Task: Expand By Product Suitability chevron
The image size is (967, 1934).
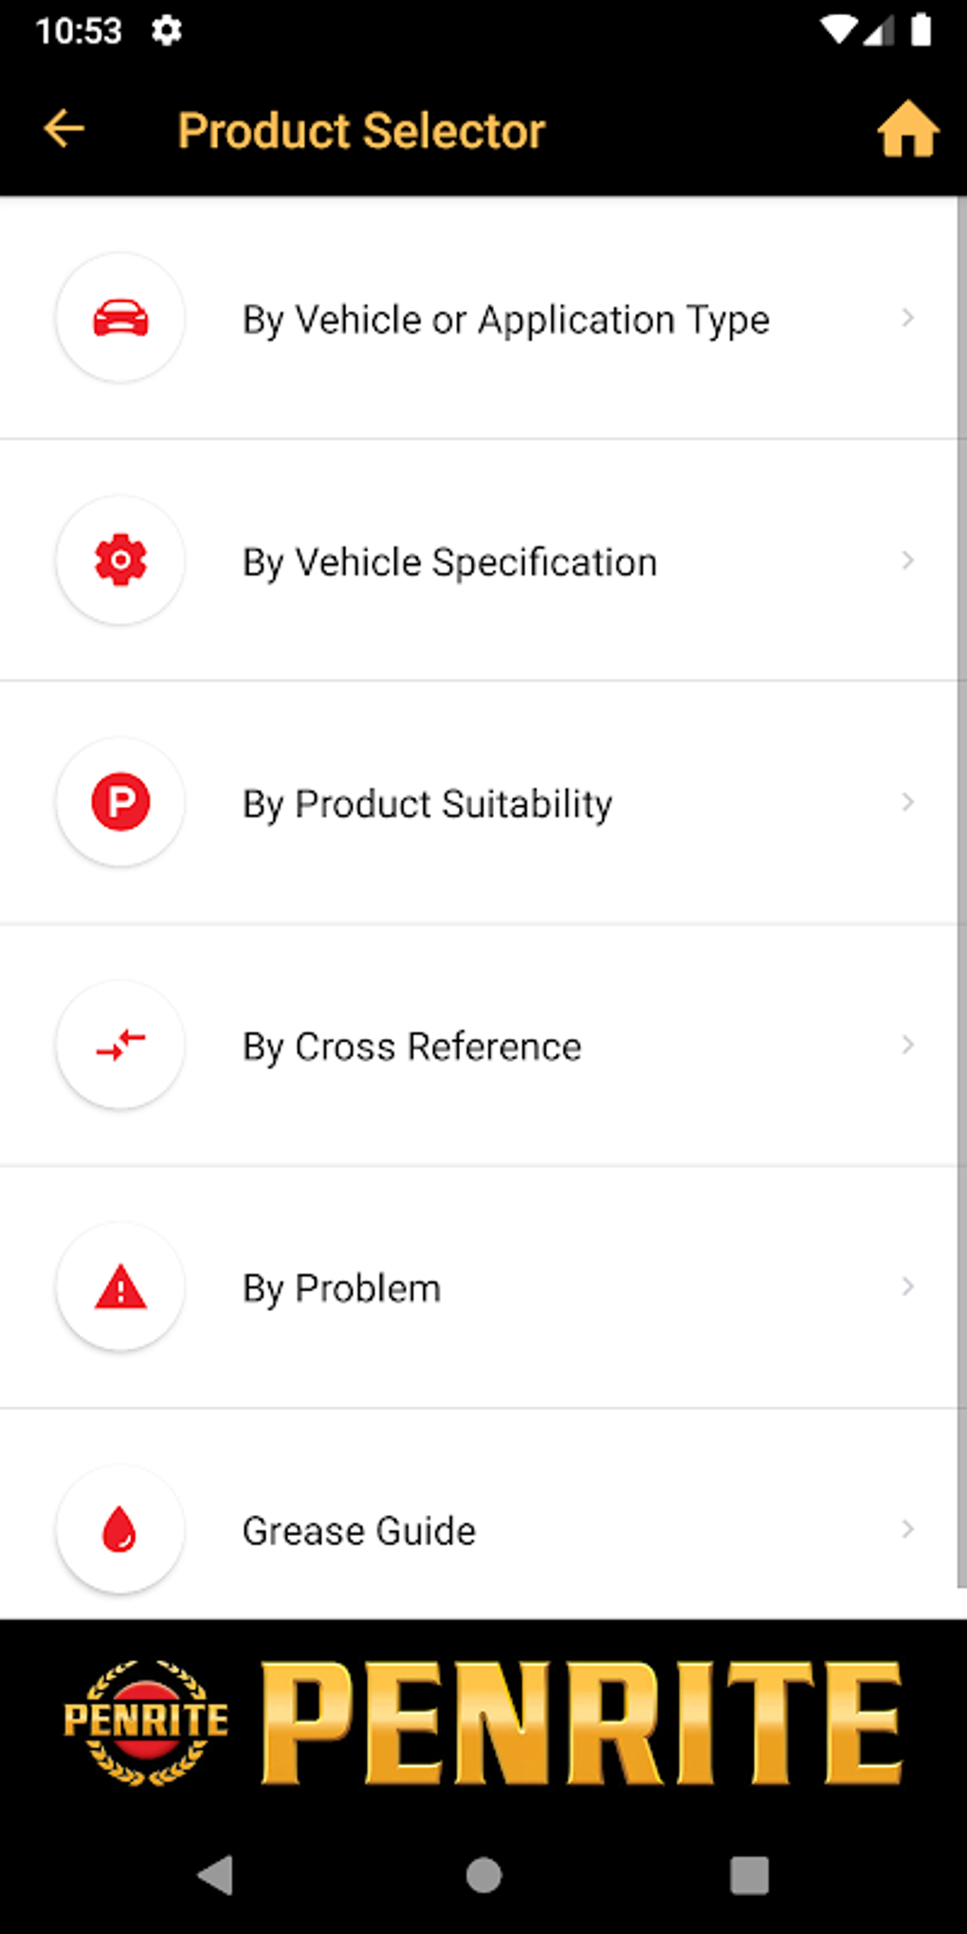Action: (x=907, y=802)
